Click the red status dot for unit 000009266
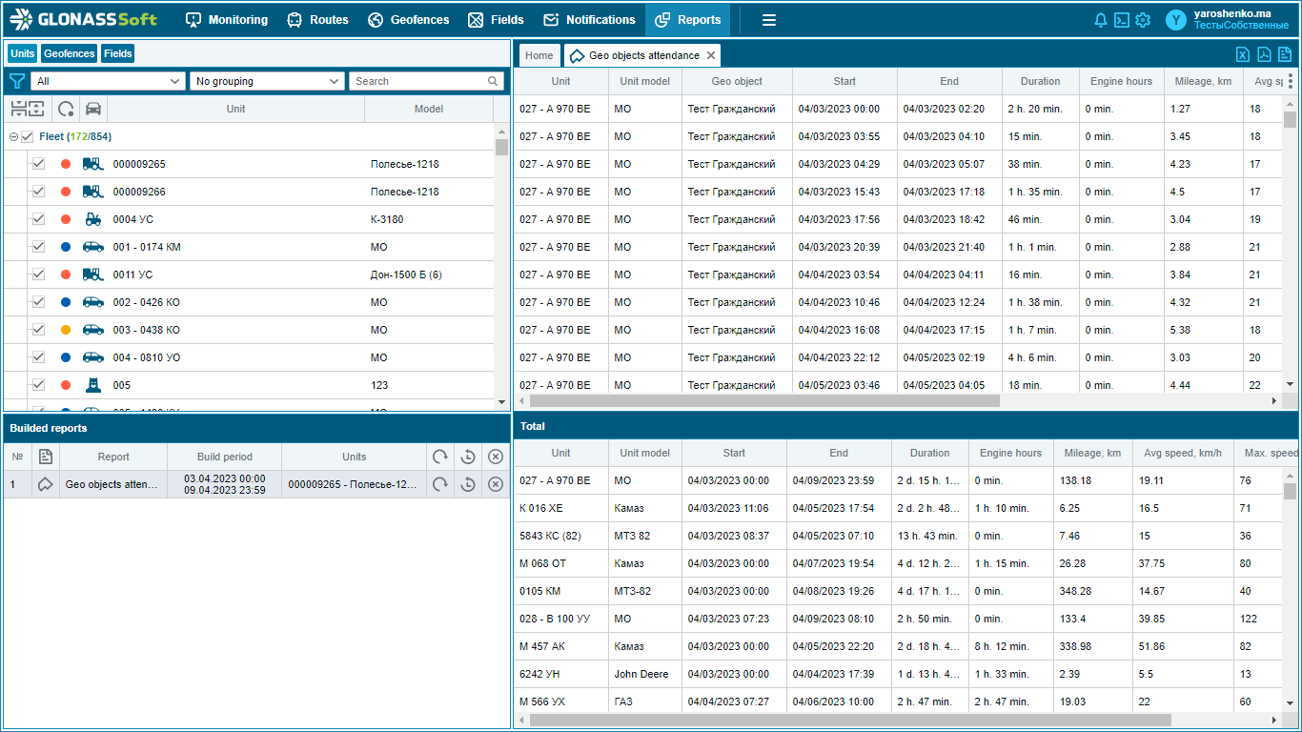1302x732 pixels. coord(66,192)
